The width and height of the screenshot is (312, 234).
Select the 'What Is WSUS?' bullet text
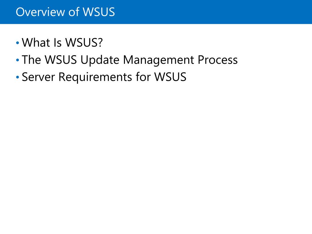click(62, 42)
